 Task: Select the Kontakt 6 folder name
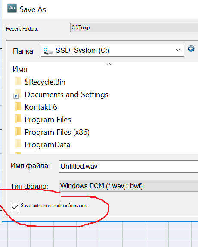(41, 107)
